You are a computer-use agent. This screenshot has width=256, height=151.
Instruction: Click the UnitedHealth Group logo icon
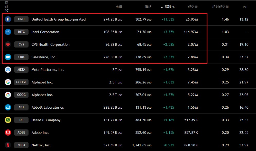tap(8, 19)
